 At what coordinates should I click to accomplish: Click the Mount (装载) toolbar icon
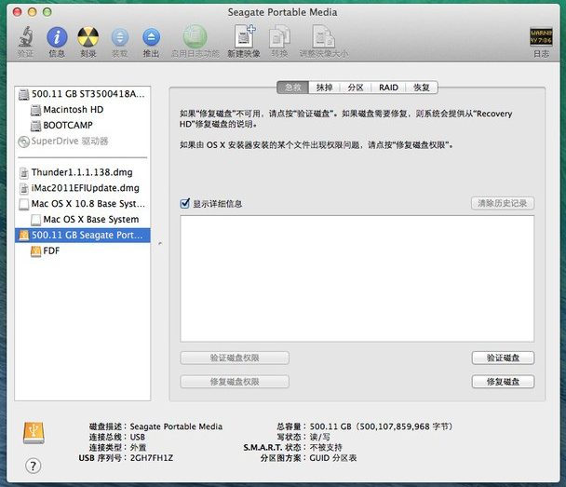120,37
